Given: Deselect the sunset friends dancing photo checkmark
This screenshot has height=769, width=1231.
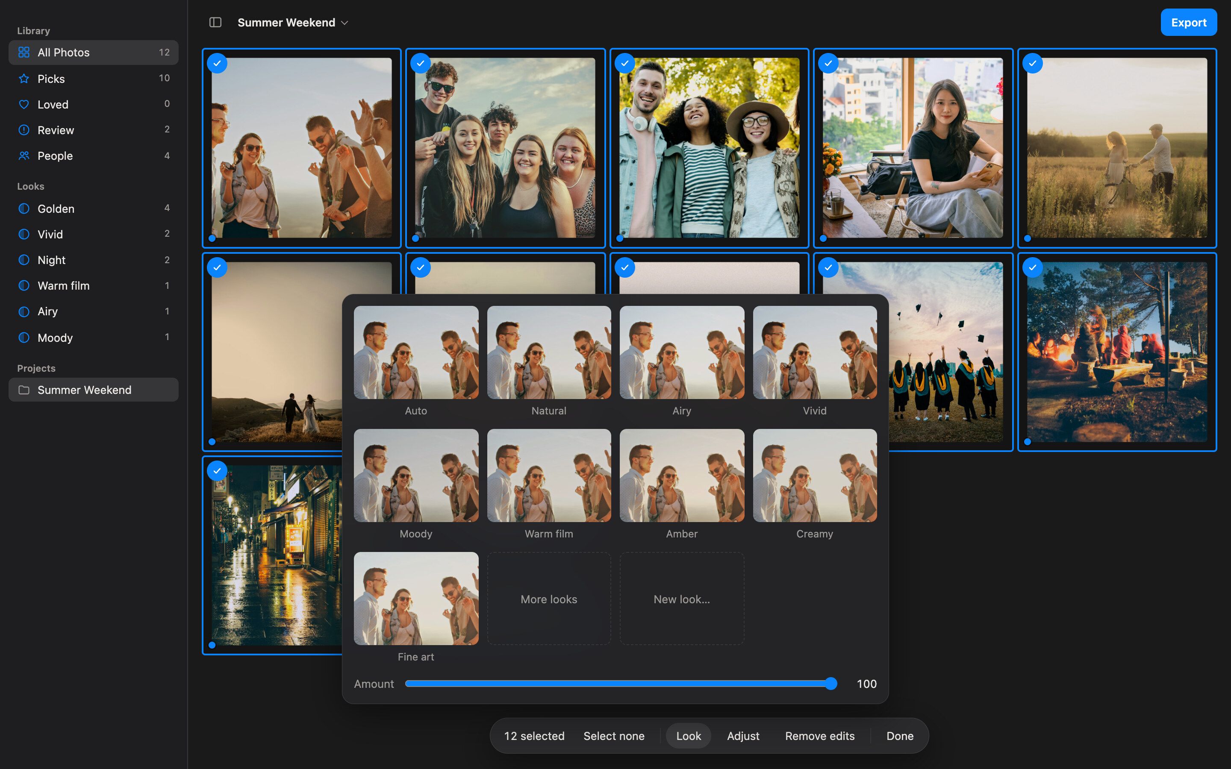Looking at the screenshot, I should [x=217, y=64].
